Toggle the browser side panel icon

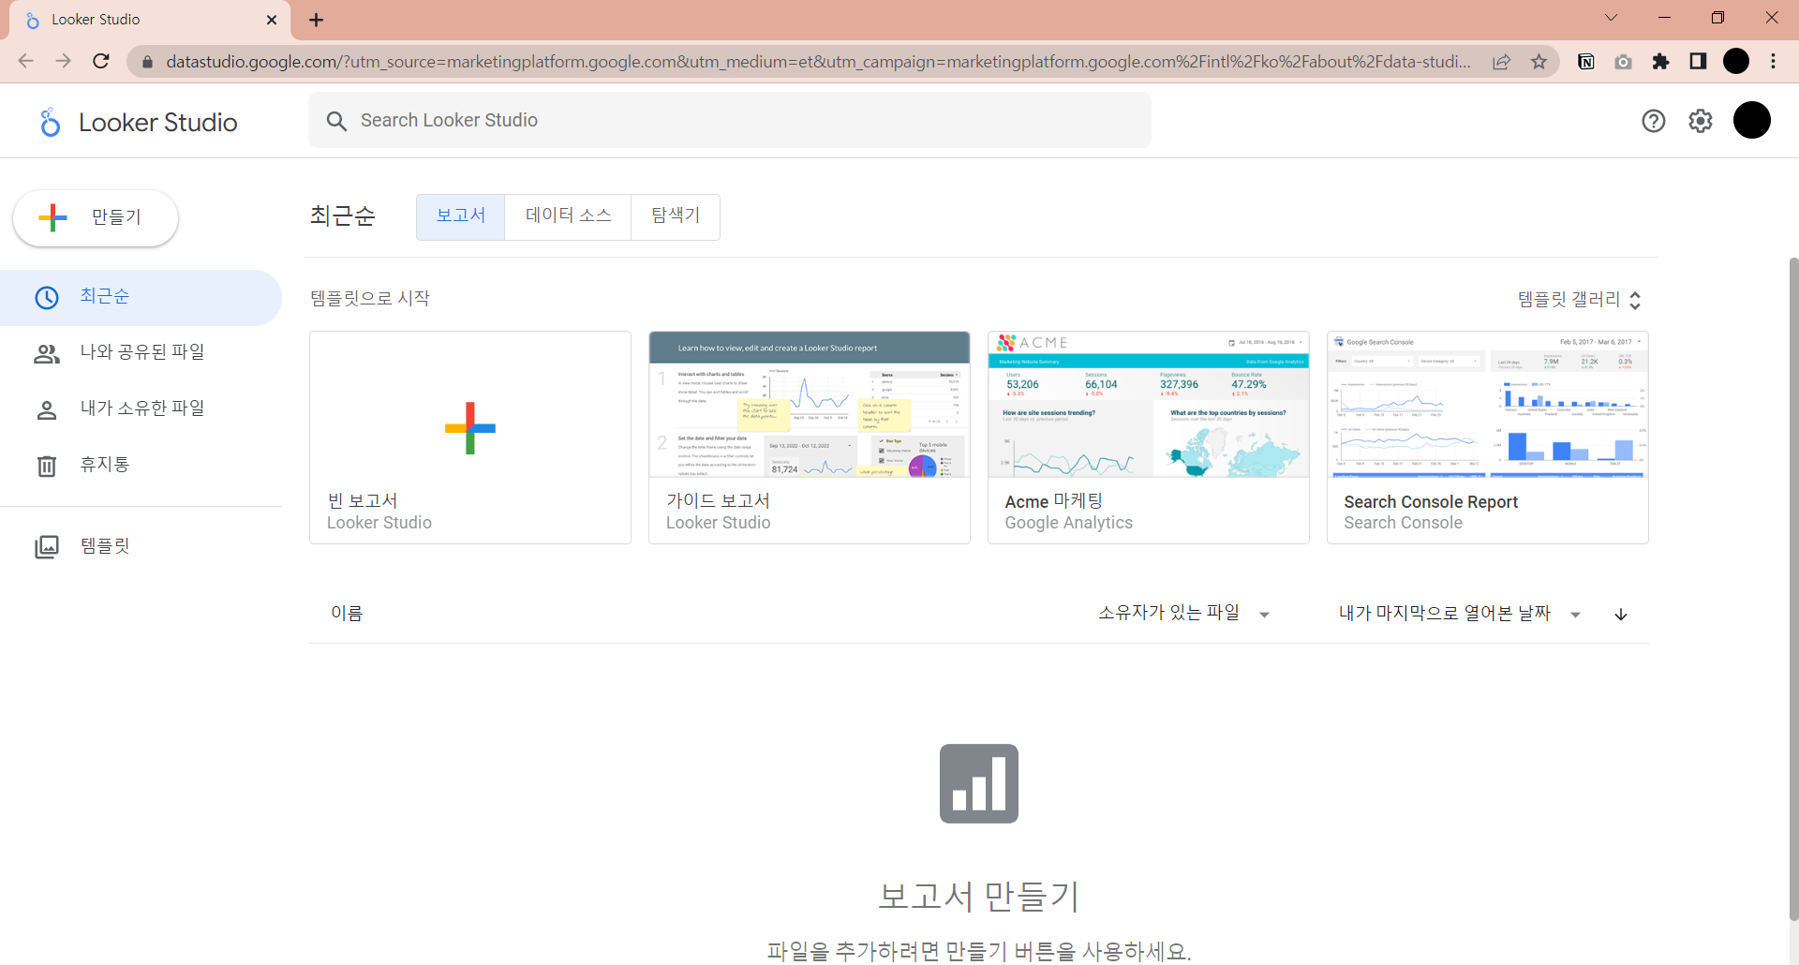[1698, 61]
